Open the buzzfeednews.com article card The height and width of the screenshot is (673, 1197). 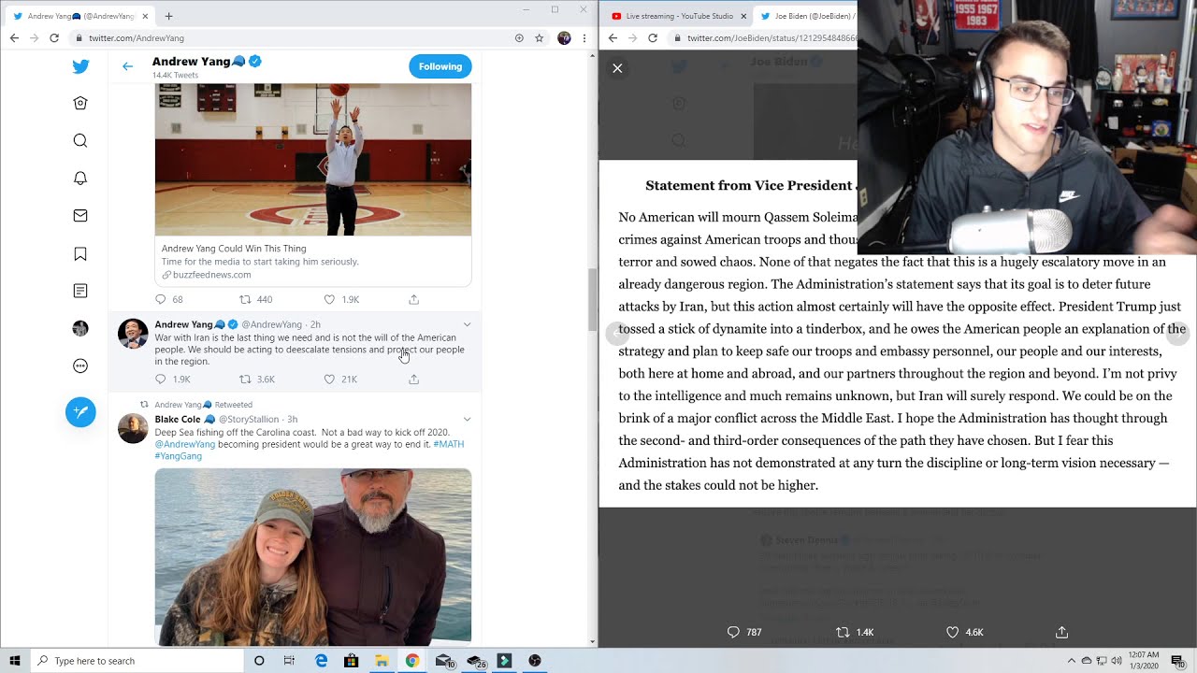313,262
